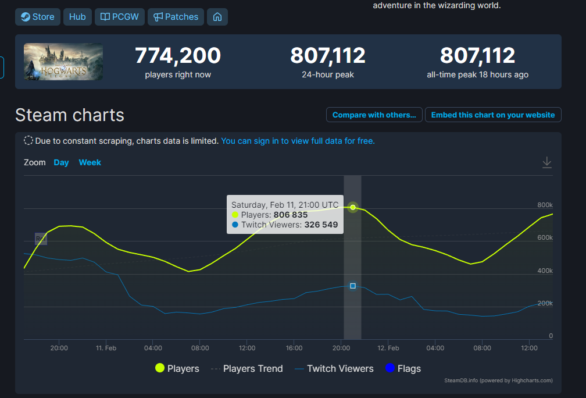
Task: Click the home icon button
Action: 217,17
